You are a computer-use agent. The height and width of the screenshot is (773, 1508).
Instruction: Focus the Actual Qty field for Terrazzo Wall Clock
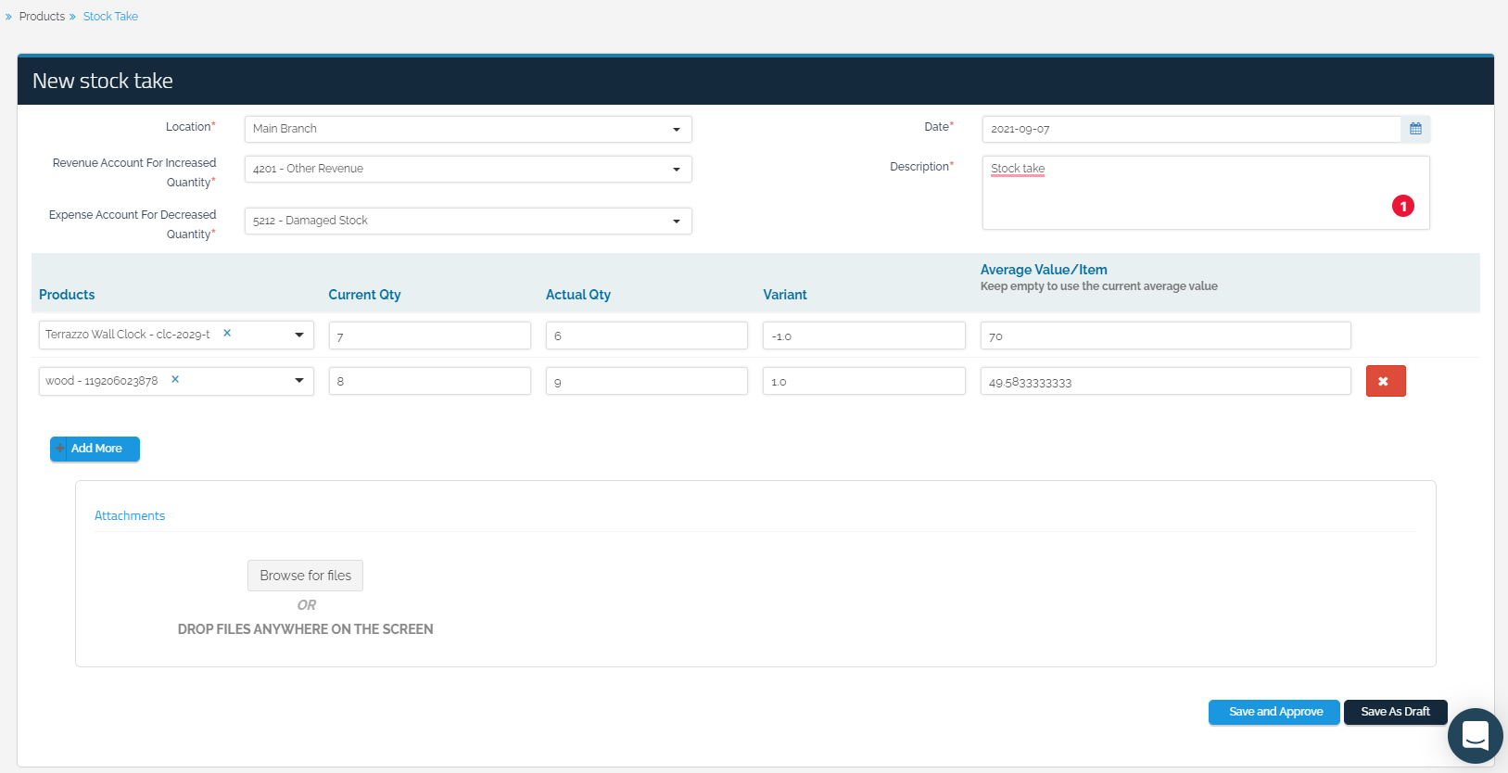tap(646, 336)
